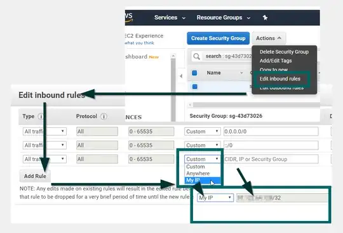
Task: Click the ::/0 source field
Action: click(x=271, y=145)
